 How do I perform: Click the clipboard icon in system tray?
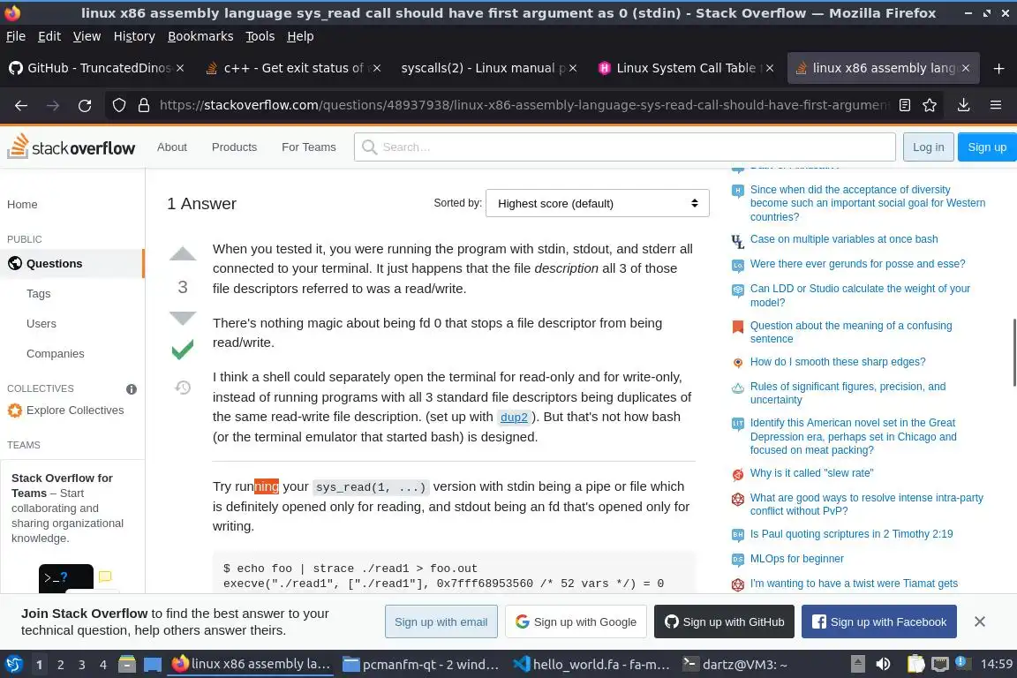pyautogui.click(x=915, y=665)
